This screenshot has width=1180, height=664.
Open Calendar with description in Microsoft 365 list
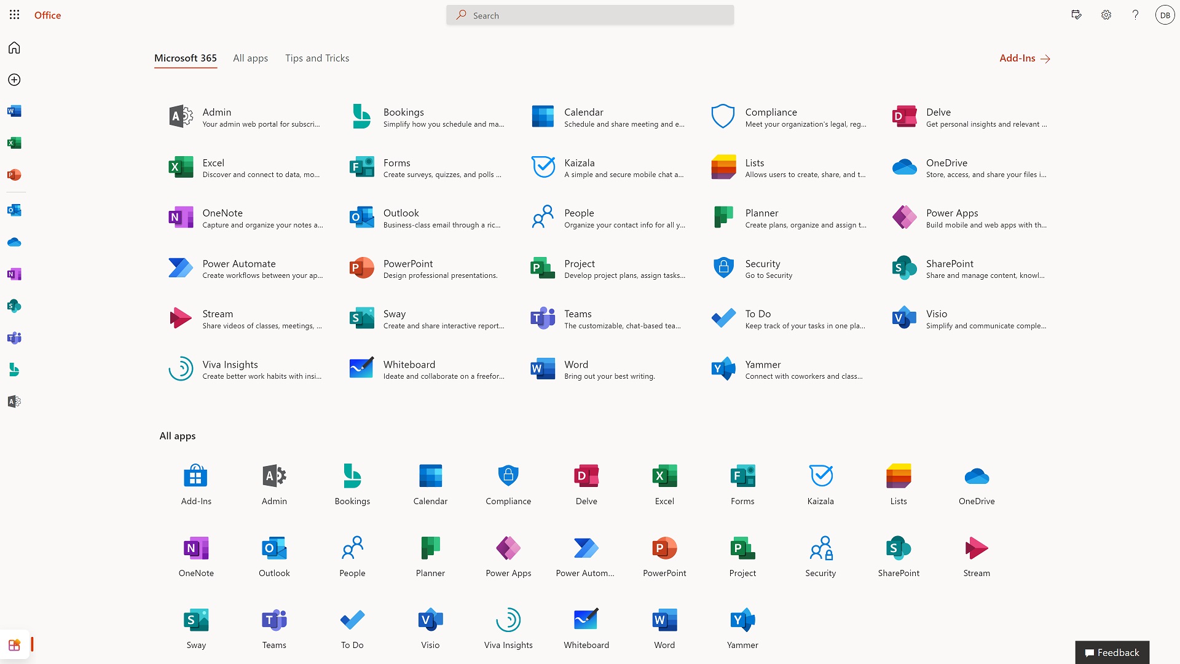coord(608,117)
